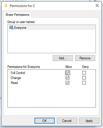Remove the selected user with Remove
The image size is (103, 128).
(85, 58)
